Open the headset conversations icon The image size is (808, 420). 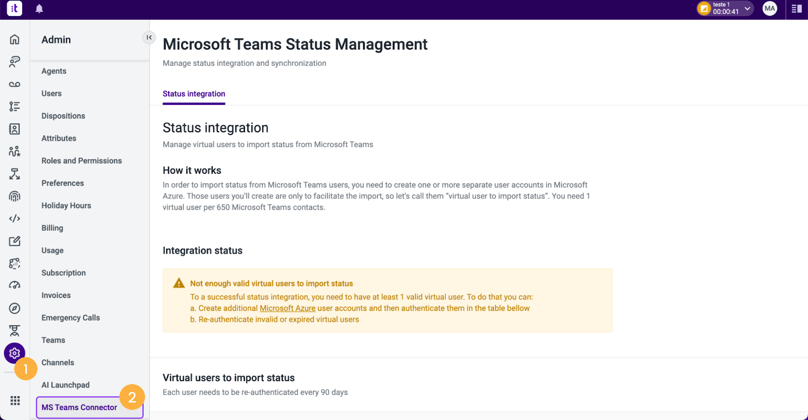coord(15,62)
